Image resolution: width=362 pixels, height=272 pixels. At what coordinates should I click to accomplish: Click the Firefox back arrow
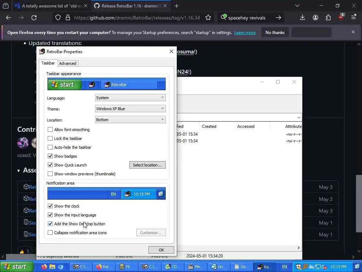point(8,18)
